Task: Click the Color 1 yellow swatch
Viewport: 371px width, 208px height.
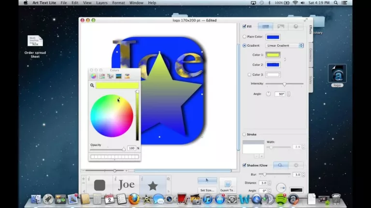Action: tap(273, 55)
